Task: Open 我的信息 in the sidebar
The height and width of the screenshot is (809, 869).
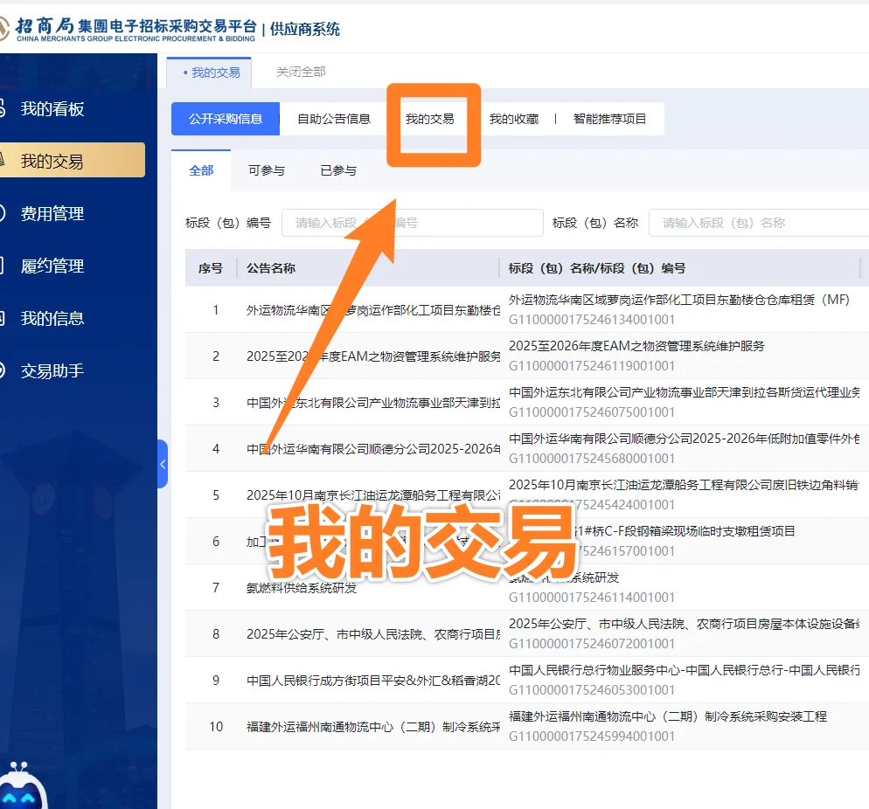Action: coord(52,318)
